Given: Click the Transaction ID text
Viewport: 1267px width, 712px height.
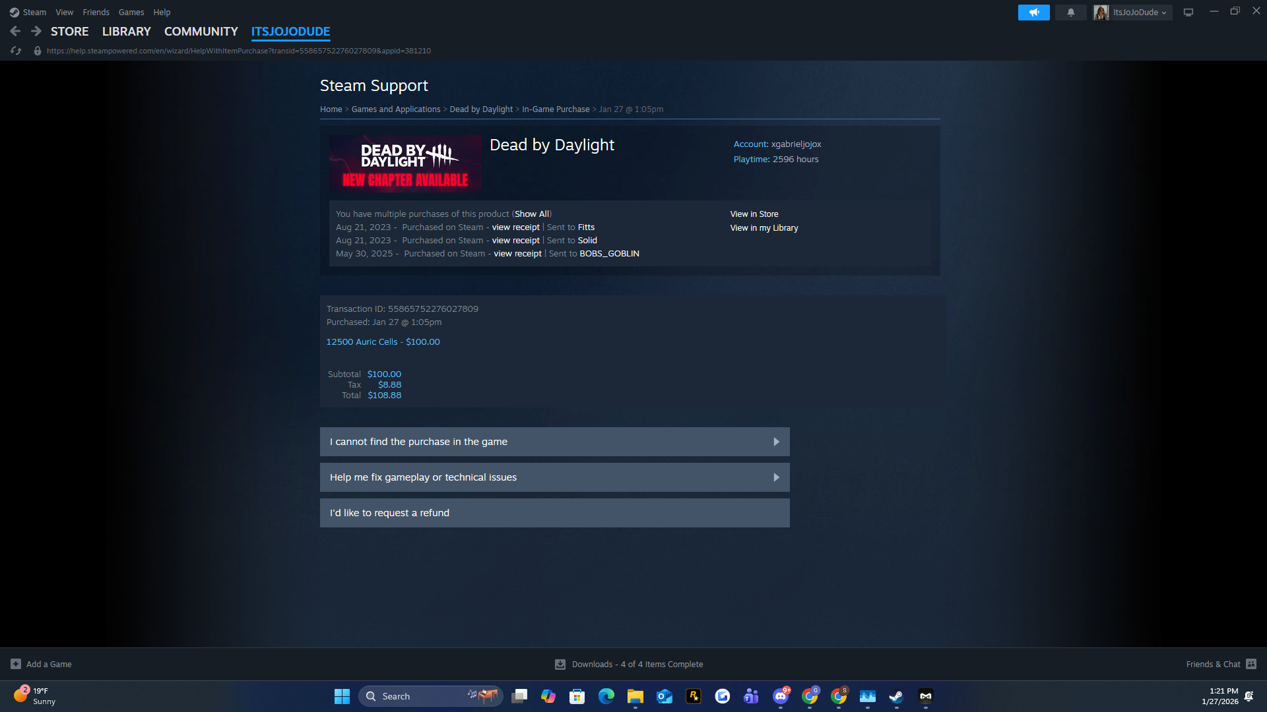Looking at the screenshot, I should coord(403,309).
